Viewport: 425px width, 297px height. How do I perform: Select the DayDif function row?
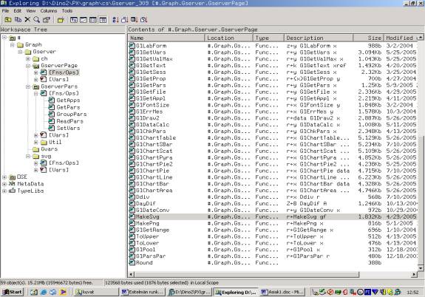(273, 203)
